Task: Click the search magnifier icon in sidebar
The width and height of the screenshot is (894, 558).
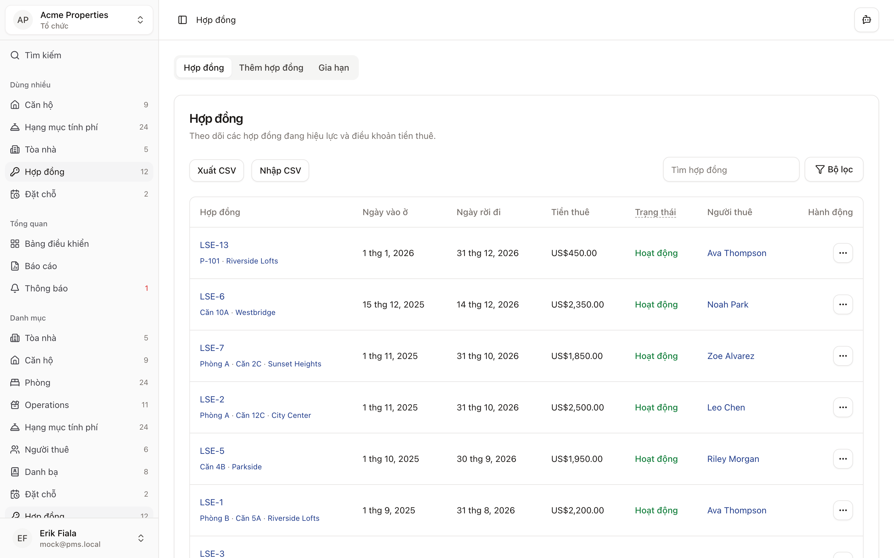Action: point(15,55)
